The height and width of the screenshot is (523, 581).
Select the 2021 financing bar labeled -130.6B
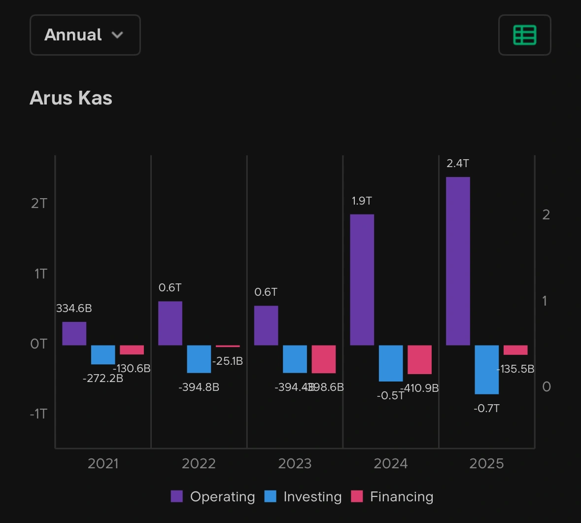(132, 350)
